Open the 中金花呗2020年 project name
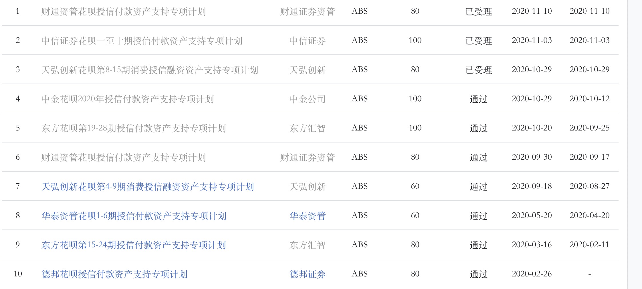The width and height of the screenshot is (642, 289). coord(128,99)
